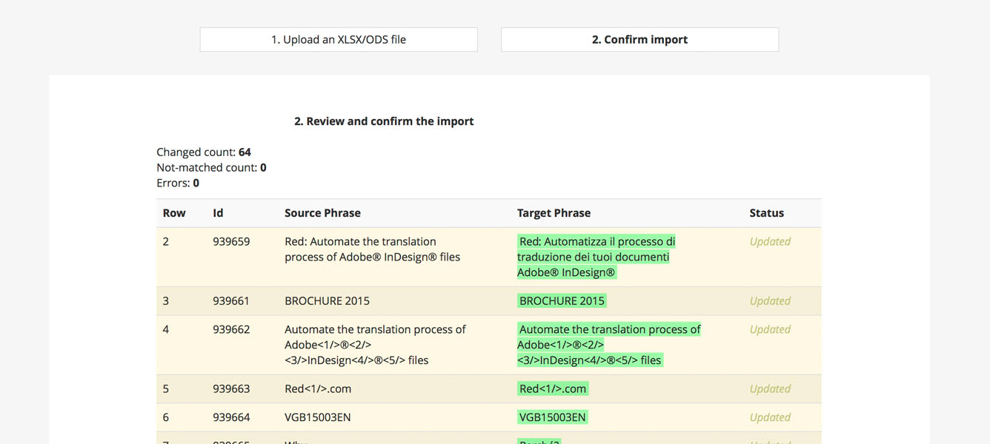Viewport: 990px width, 444px height.
Task: Select the Id cell 939664
Action: pos(231,417)
